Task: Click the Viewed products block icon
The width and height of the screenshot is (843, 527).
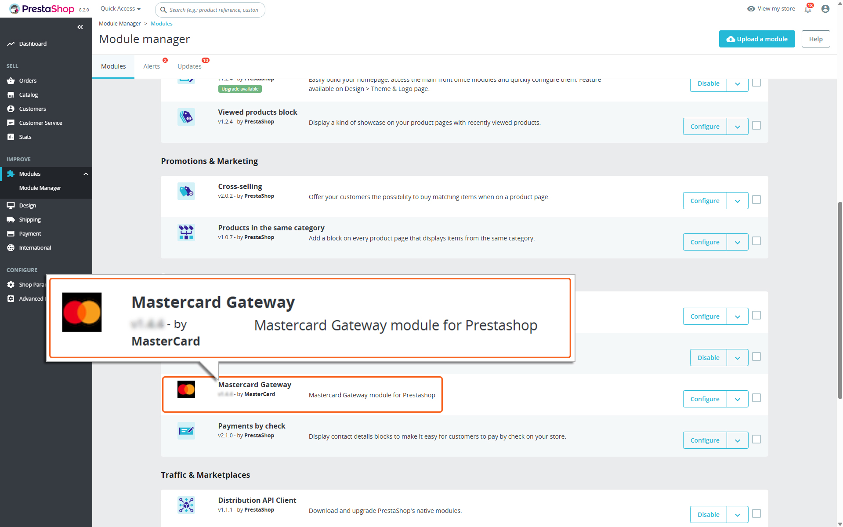Action: [186, 117]
